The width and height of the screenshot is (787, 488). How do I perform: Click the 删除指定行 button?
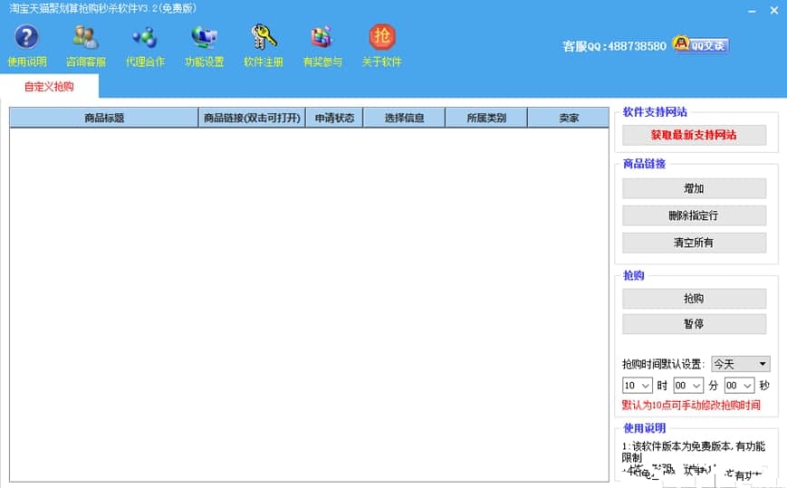(694, 215)
